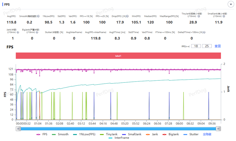This screenshot has width=236, height=141.
Task: Select the red label1 bar
Action: 118,56
